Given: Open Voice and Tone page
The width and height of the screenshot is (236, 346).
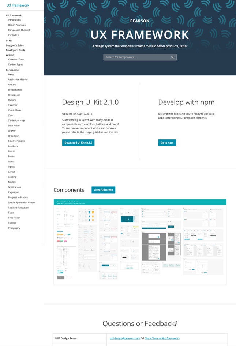Looking at the screenshot, I should (16, 59).
